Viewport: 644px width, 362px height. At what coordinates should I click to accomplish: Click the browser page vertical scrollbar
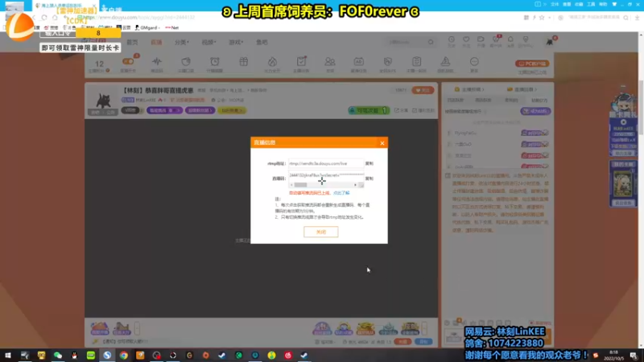click(641, 108)
